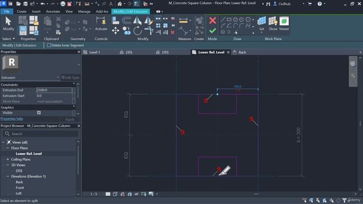This screenshot has width=363, height=204.
Task: Click the Thin Lines toggle icon
Action: 137,4
